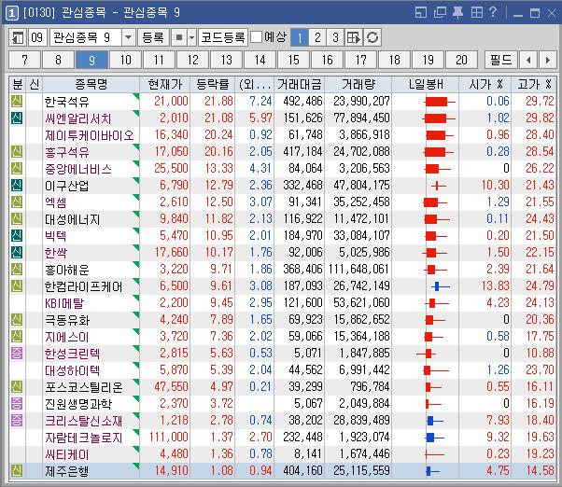Click the left arrow next to 필드
The height and width of the screenshot is (487, 562).
point(528,60)
